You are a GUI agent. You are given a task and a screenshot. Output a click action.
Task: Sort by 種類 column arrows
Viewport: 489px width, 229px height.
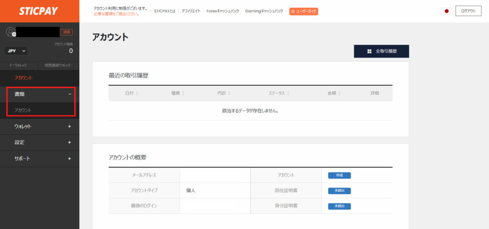coord(183,93)
